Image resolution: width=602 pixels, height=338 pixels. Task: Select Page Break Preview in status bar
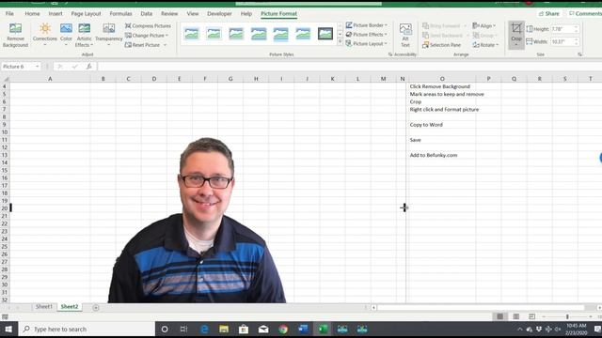[531, 316]
